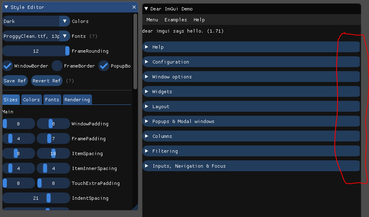369x217 pixels.
Task: Open the Help menu in menu bar
Action: coord(199,20)
